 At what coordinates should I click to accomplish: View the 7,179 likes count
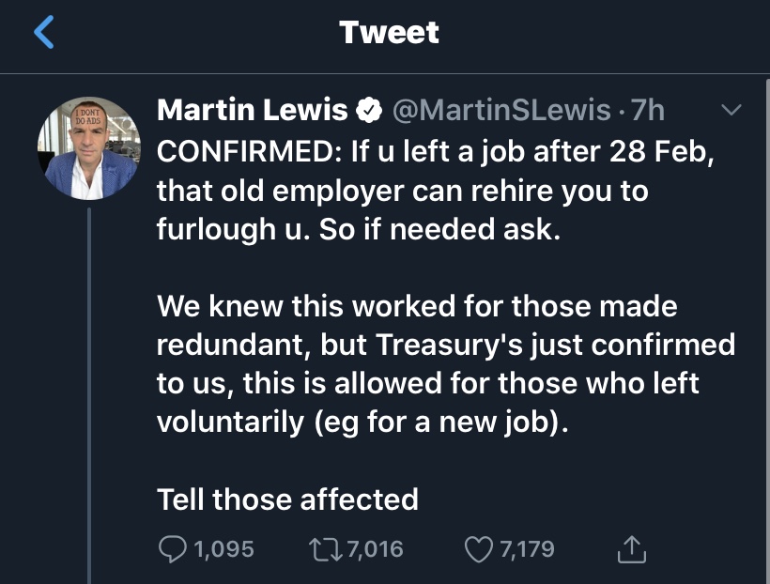(527, 547)
